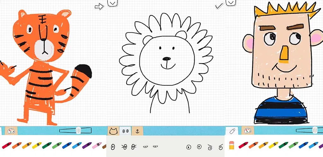Choose the bright yellow crayon in the tiger panel
The width and height of the screenshot is (323, 157).
pyautogui.click(x=37, y=145)
